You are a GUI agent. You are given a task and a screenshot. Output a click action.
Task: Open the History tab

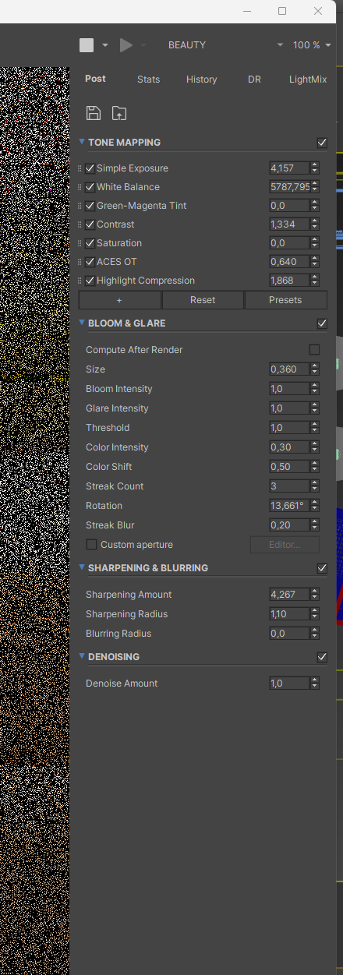202,79
